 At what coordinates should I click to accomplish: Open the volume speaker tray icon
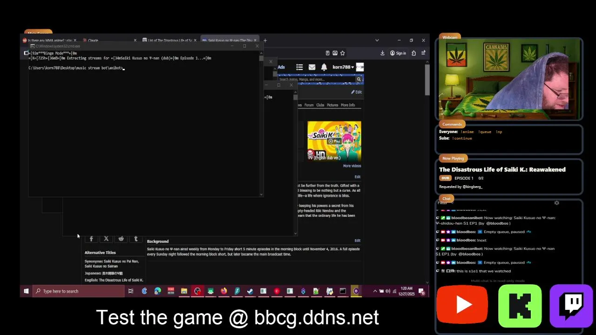point(388,291)
